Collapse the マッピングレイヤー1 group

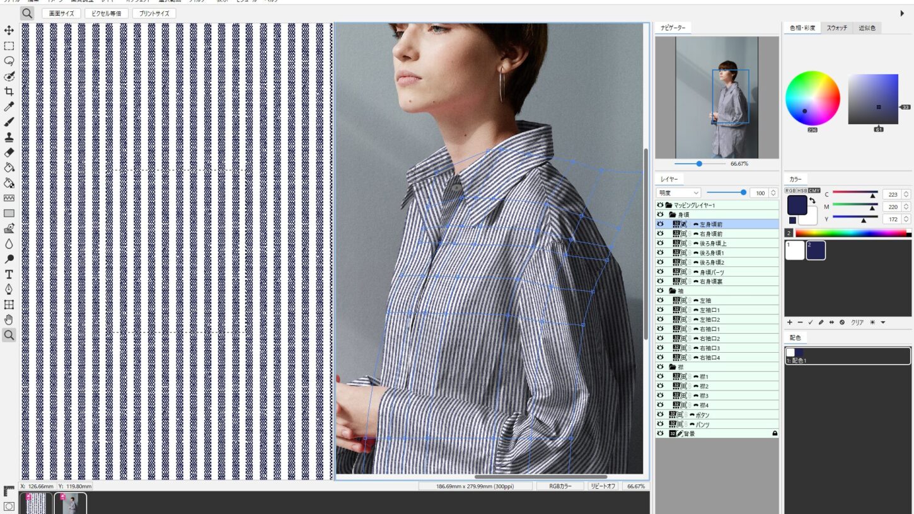[668, 205]
